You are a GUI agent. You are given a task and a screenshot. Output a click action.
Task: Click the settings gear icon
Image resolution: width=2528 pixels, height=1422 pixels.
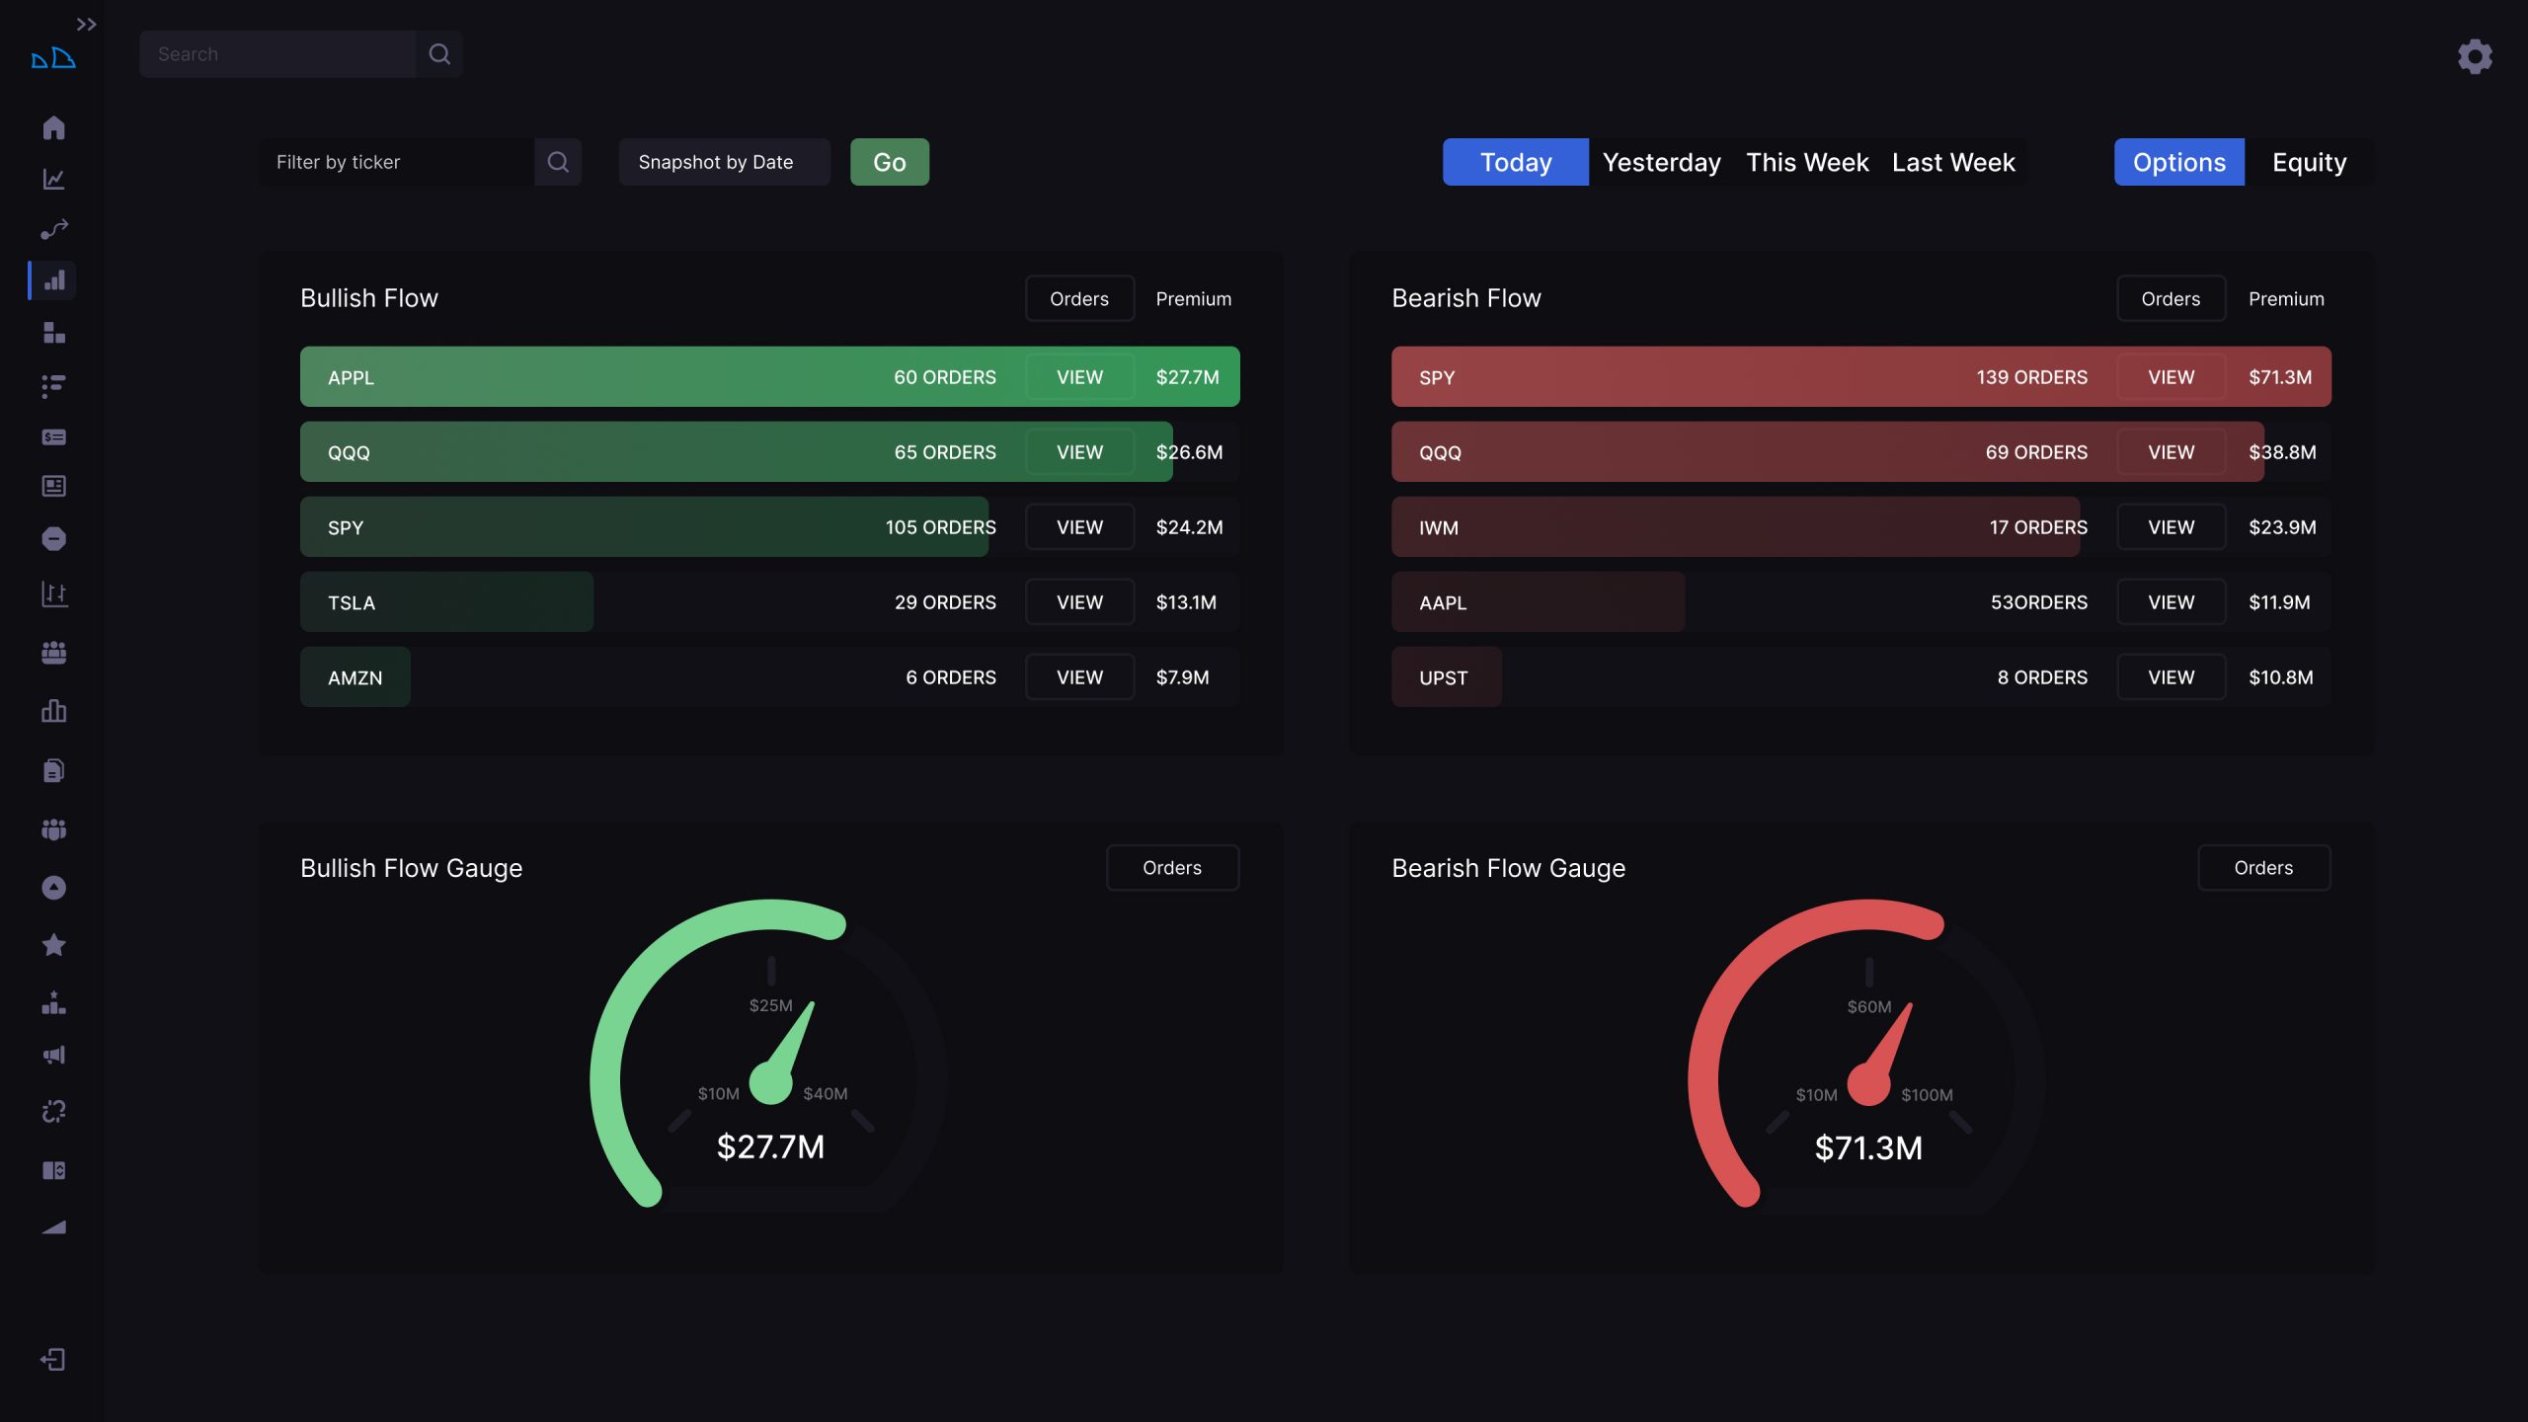(2475, 56)
